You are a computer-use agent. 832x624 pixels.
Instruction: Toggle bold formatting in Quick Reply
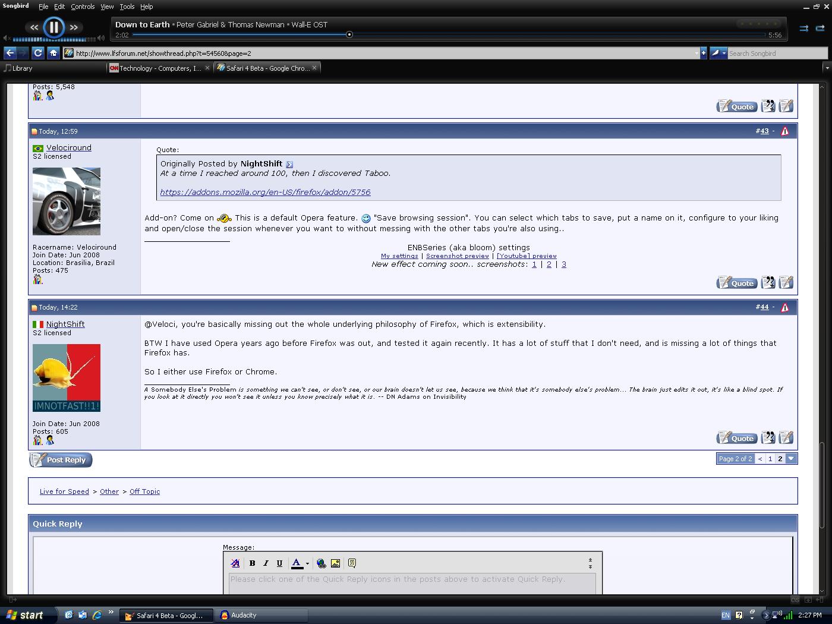pos(252,563)
